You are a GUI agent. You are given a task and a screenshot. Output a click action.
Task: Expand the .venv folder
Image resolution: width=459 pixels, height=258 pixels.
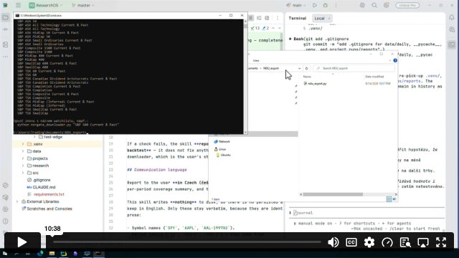tap(23, 144)
